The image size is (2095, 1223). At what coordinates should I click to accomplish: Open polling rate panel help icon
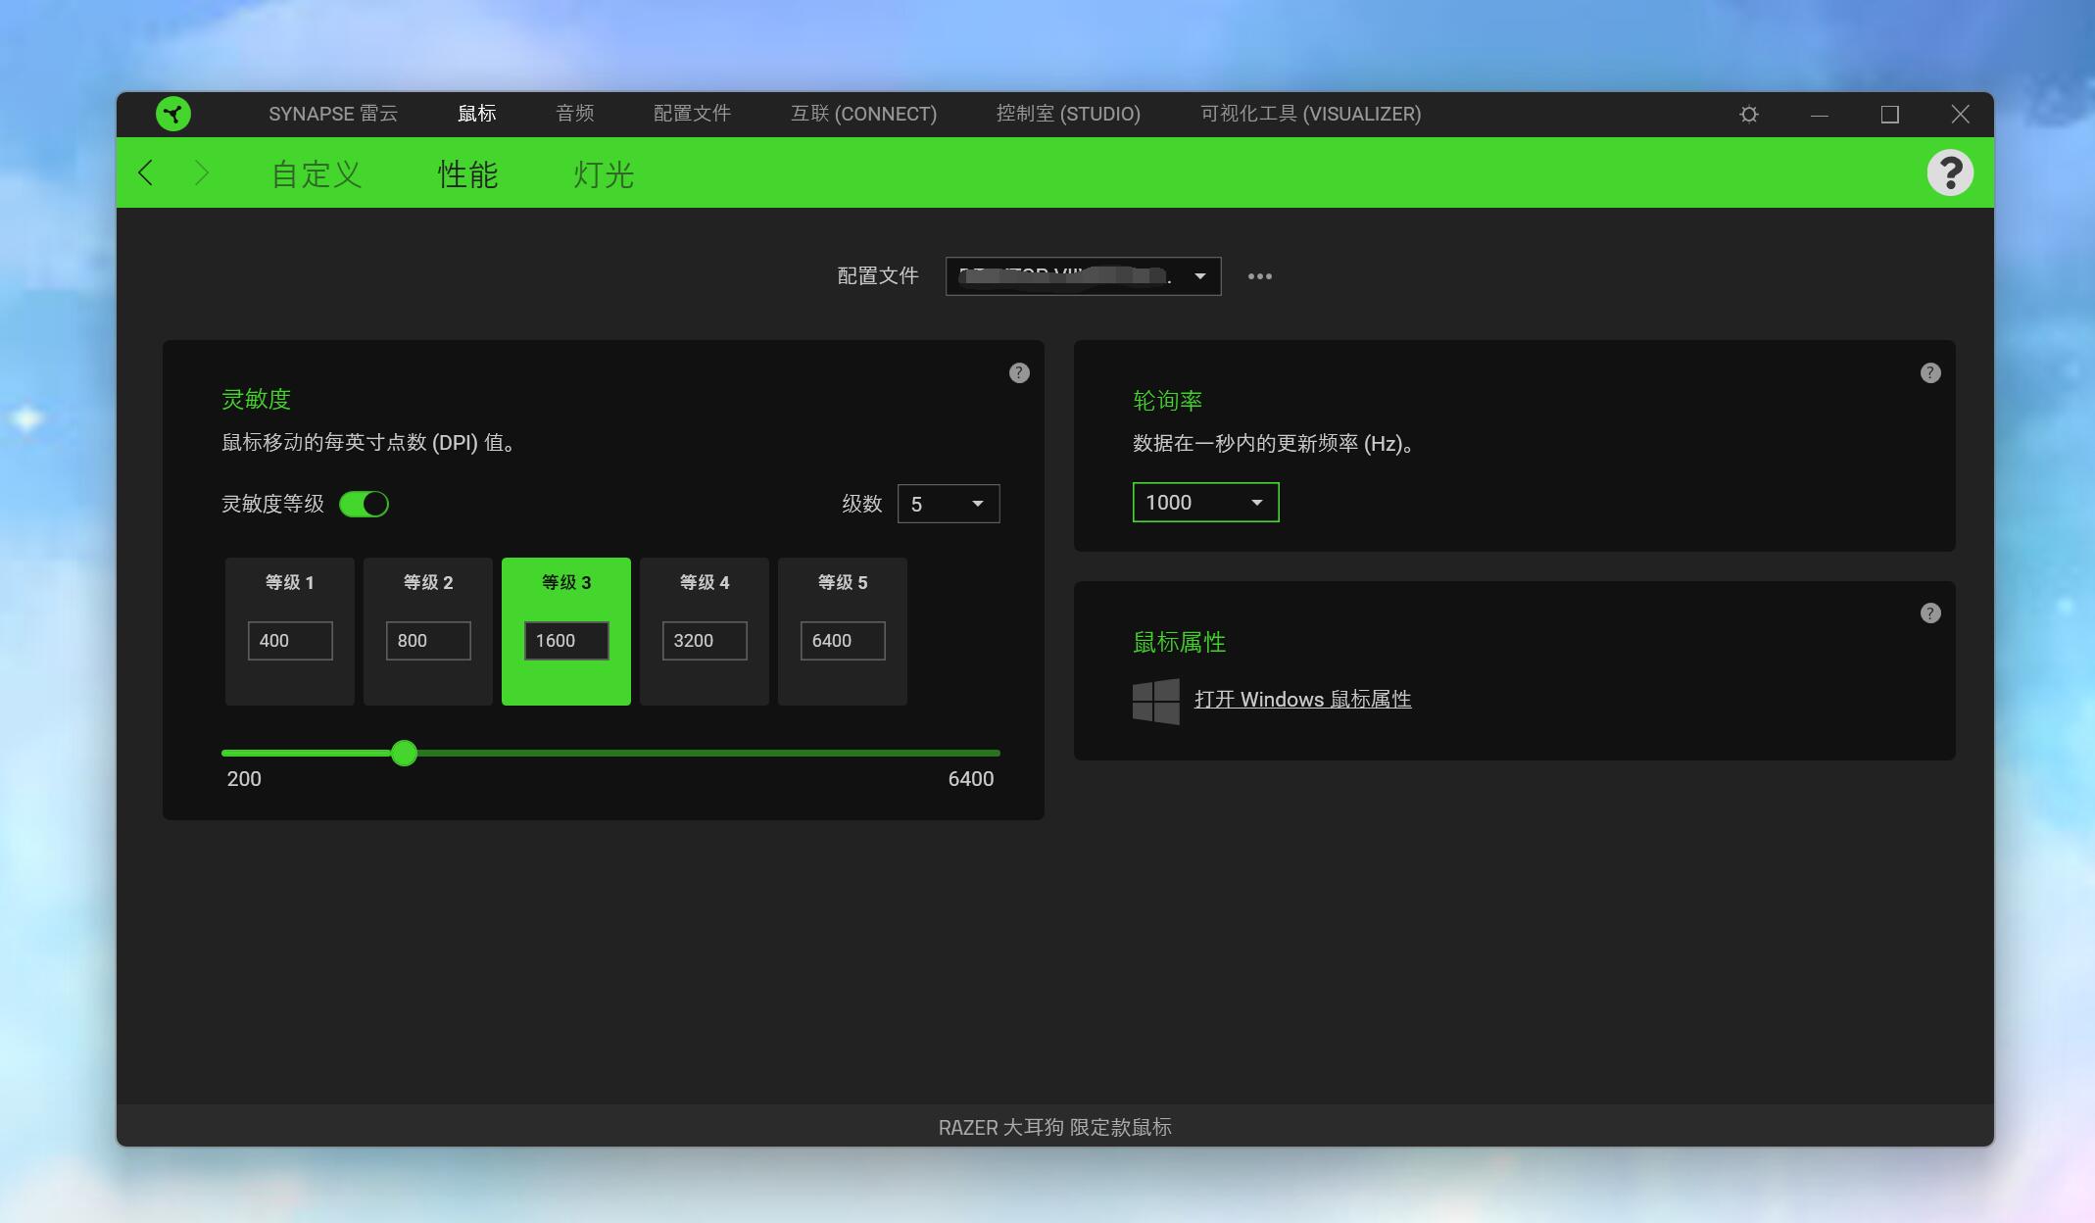point(1930,372)
